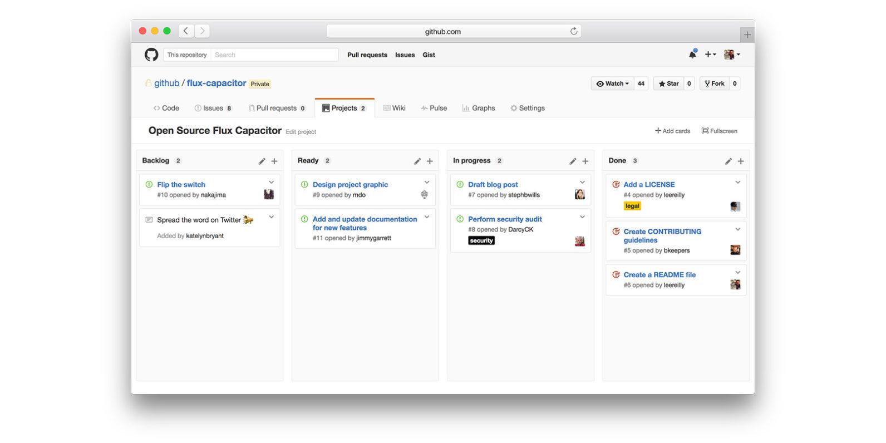Viewport: 886px width, 443px height.
Task: Reload the page in the browser
Action: point(574,31)
